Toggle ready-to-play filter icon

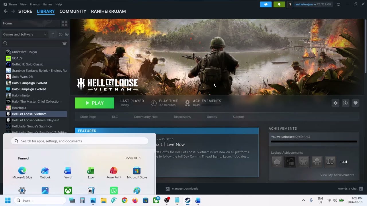click(67, 34)
